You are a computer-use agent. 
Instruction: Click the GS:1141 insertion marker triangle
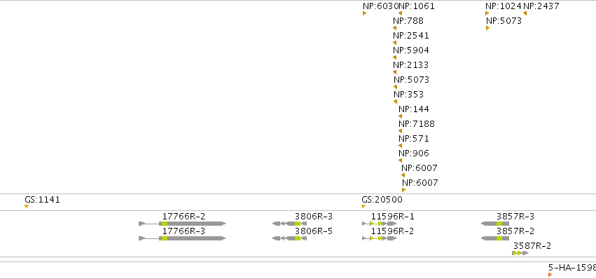click(x=27, y=207)
